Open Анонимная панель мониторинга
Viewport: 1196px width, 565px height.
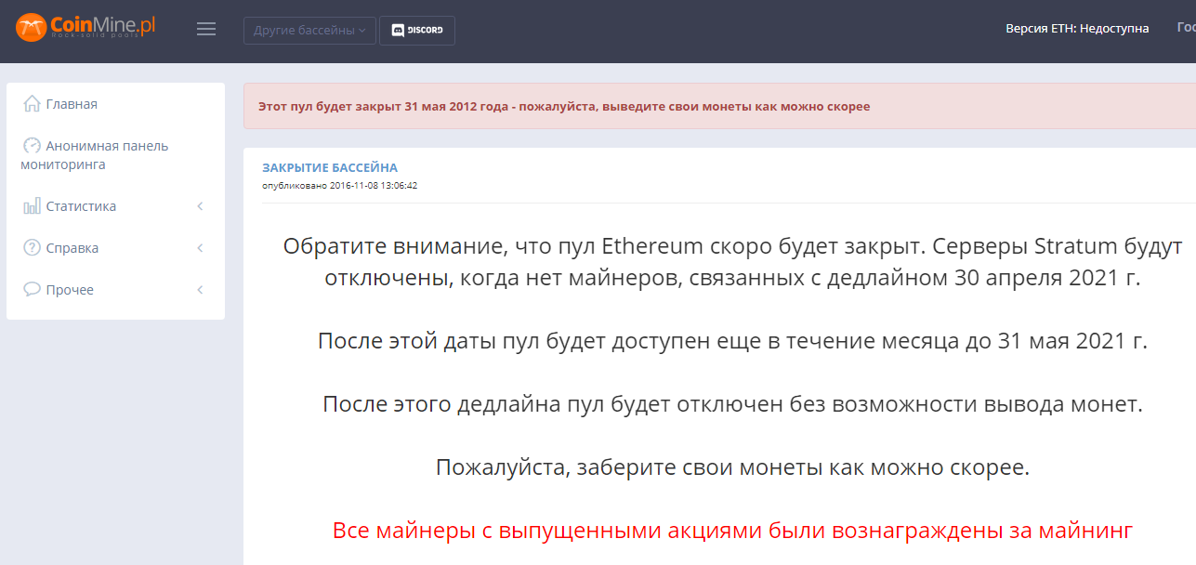click(x=95, y=155)
